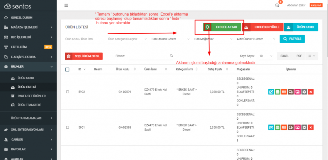This screenshot has height=160, width=328.
Task: Open the notifications chat icon in header
Action: pos(277,5)
